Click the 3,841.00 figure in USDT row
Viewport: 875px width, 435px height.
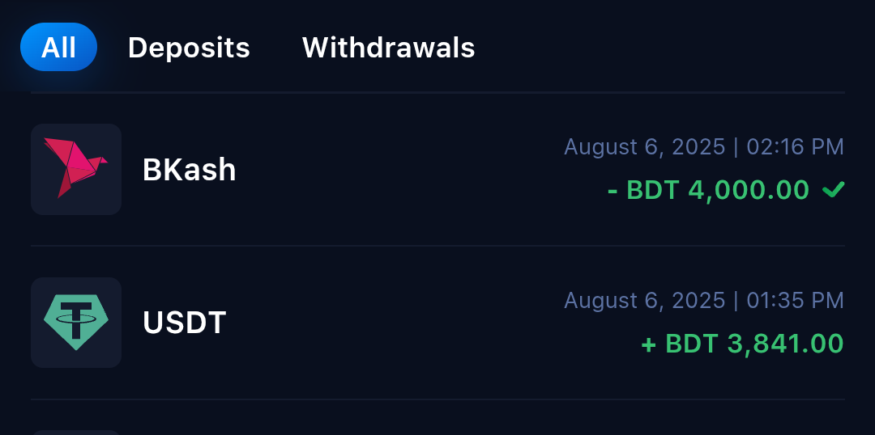click(785, 344)
